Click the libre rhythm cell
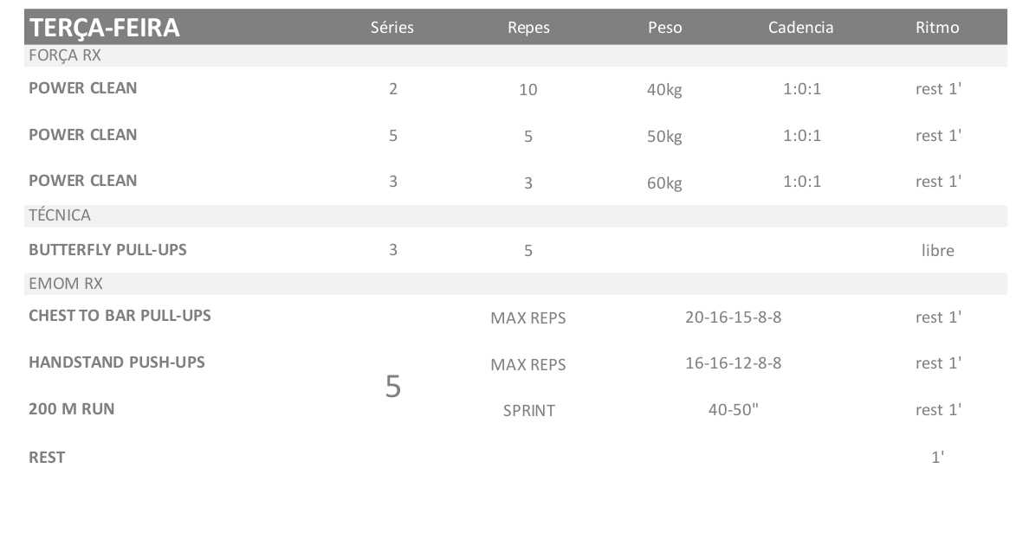Viewport: 1029px width, 545px height. 938,251
